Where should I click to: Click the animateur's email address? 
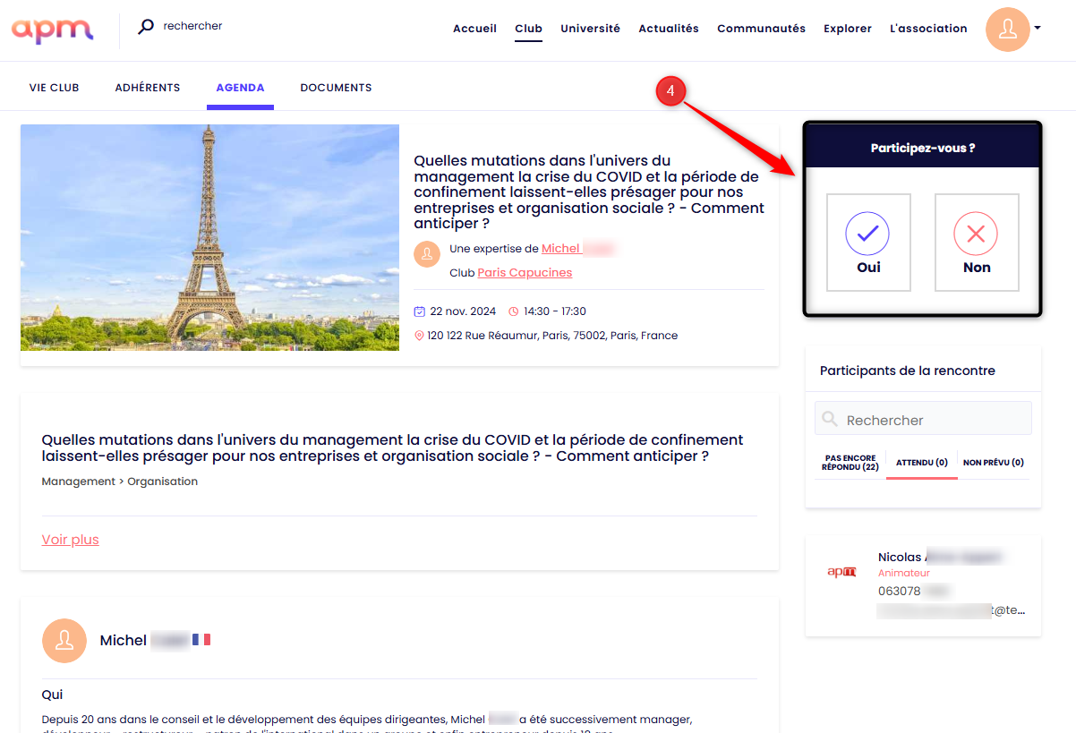[x=952, y=610]
